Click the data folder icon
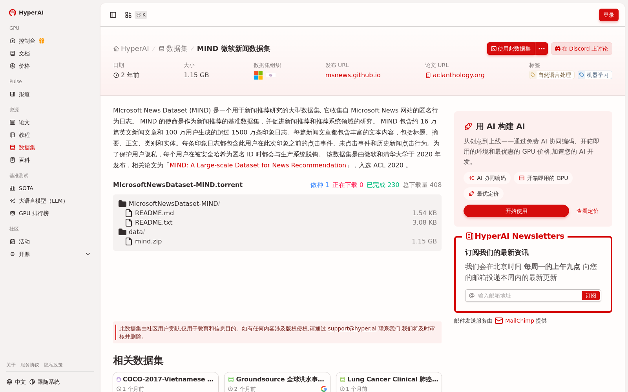The width and height of the screenshot is (628, 392). [x=122, y=232]
